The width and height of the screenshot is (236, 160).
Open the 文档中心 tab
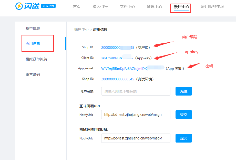coord(127,7)
